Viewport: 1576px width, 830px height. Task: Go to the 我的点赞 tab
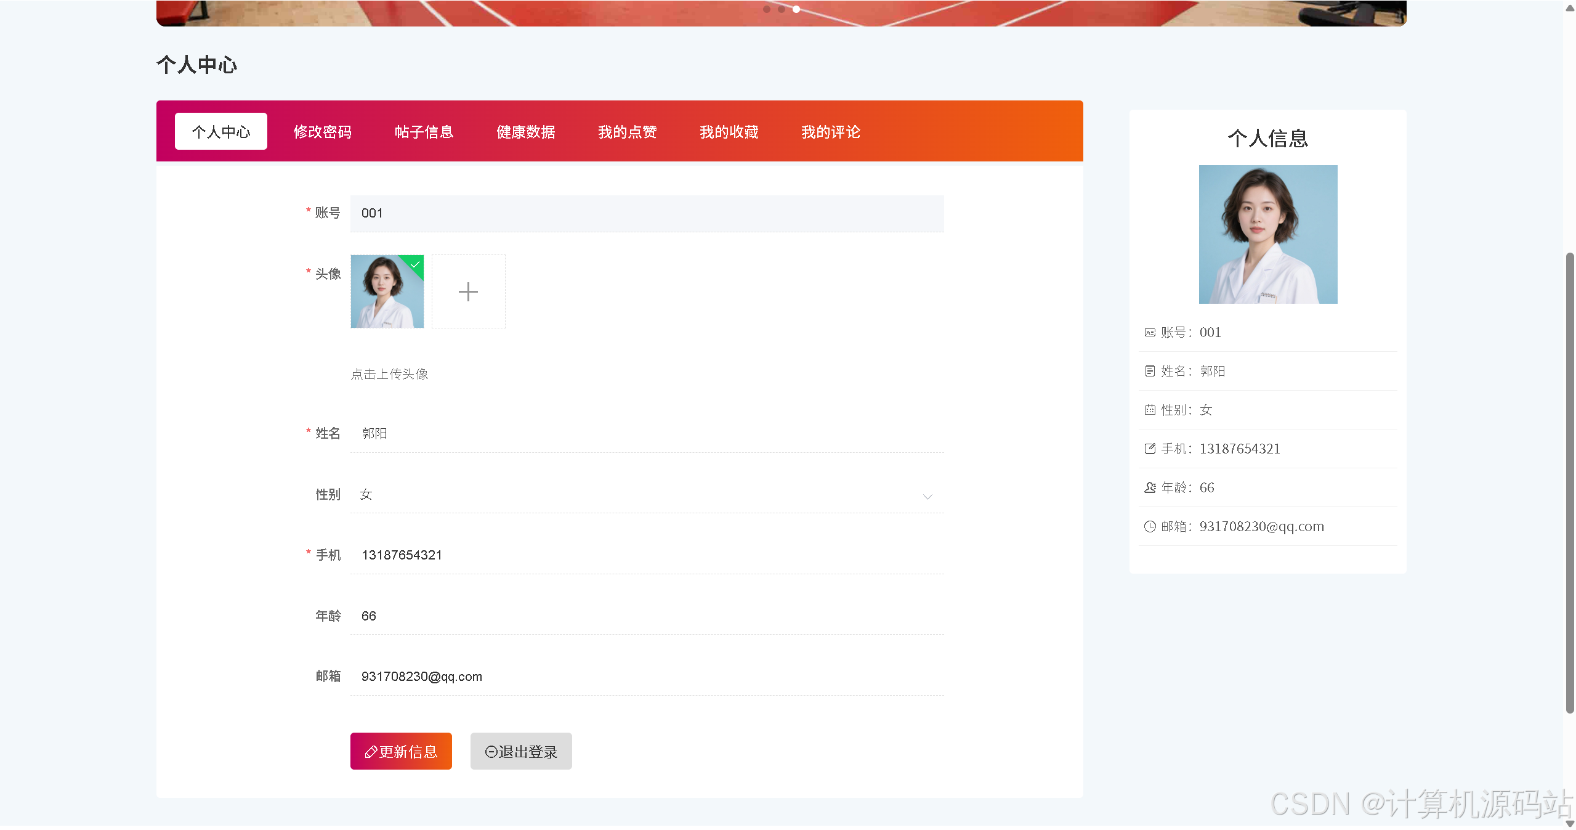(x=627, y=131)
